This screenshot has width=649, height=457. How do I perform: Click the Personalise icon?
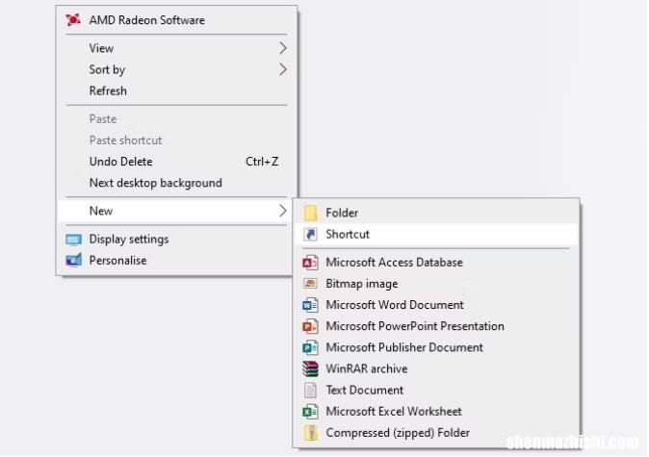tap(74, 261)
